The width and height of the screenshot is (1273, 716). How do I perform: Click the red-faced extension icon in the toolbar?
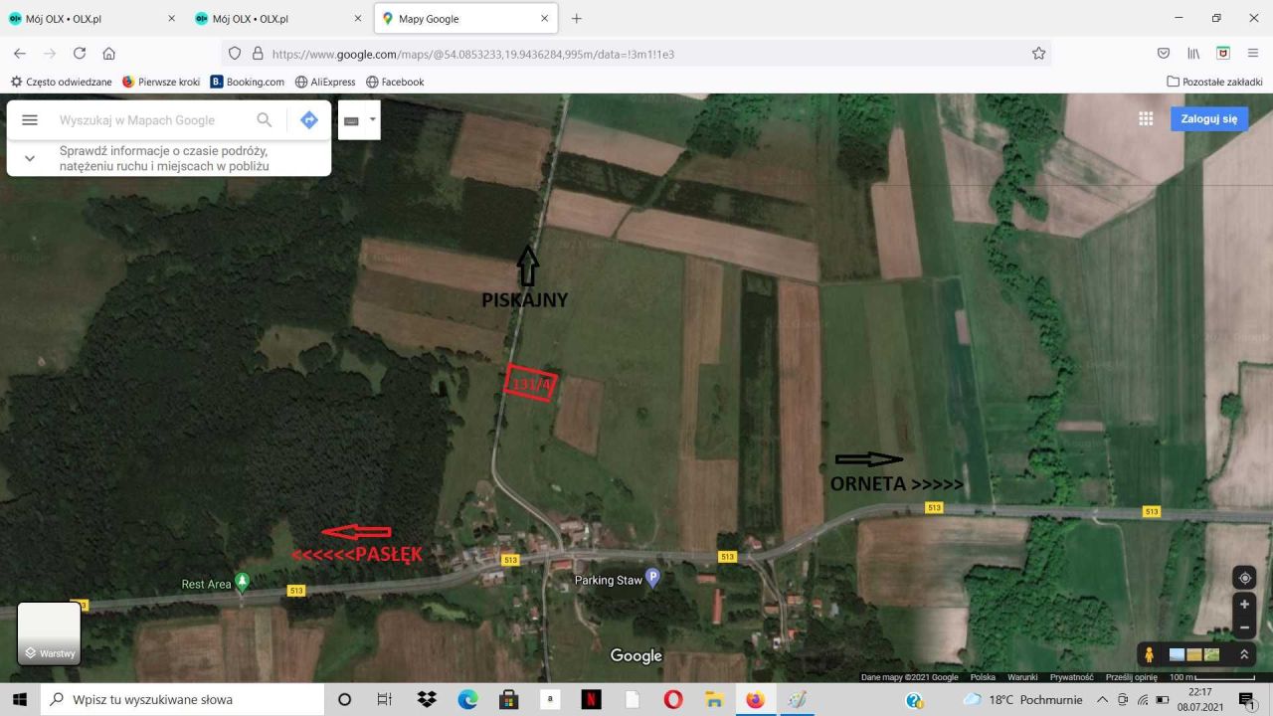tap(1223, 54)
